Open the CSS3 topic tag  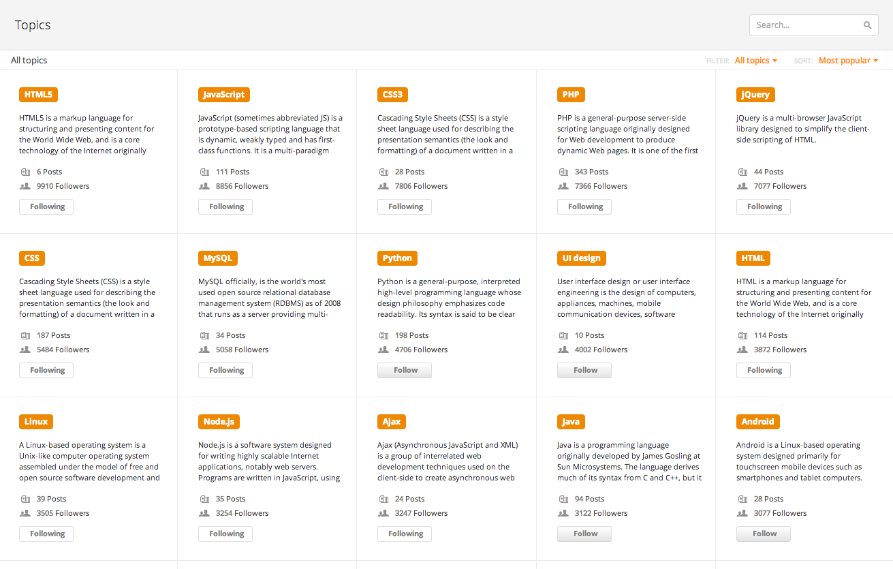[392, 95]
